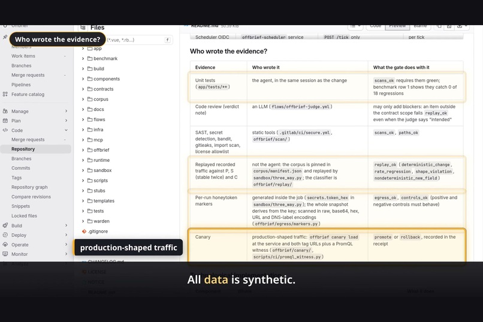Click the Manage sidebar icon
Screen dimensions: 483x322
pos(5,112)
